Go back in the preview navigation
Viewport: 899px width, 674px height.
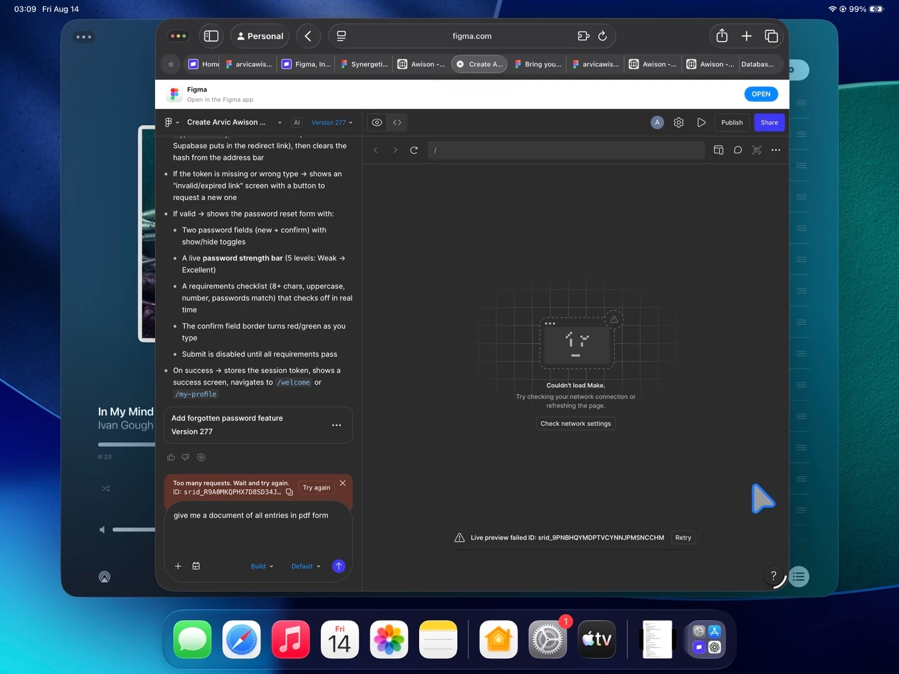[376, 150]
